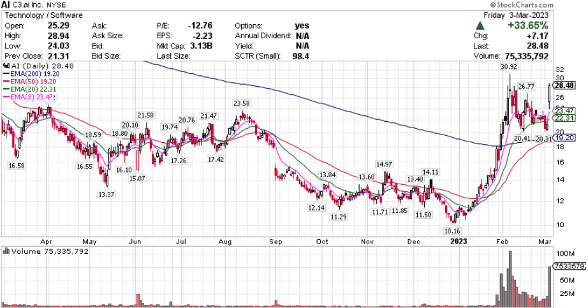Click the 19.20 EMA axis tag

(564, 138)
